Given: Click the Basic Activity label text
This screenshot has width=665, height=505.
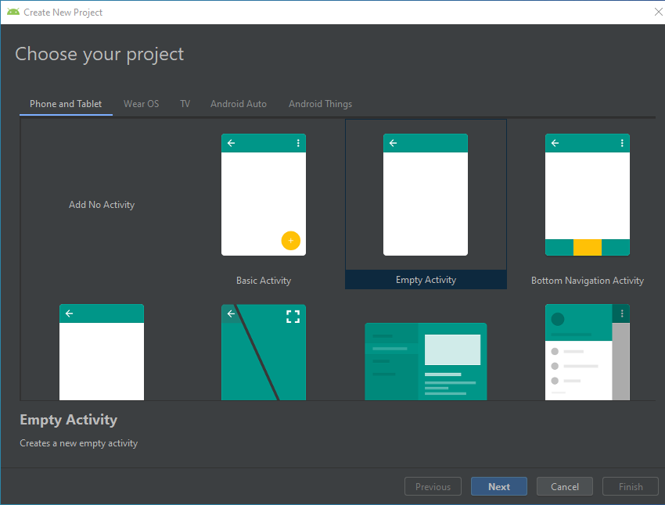Looking at the screenshot, I should (264, 281).
